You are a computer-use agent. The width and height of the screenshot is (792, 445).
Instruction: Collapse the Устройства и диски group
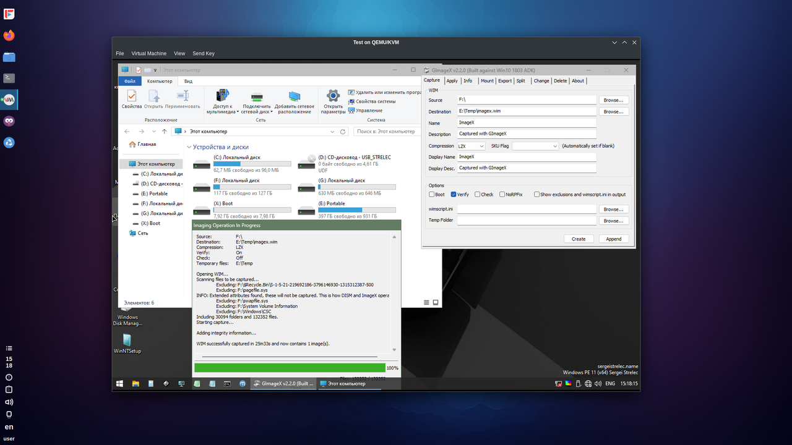pos(189,148)
